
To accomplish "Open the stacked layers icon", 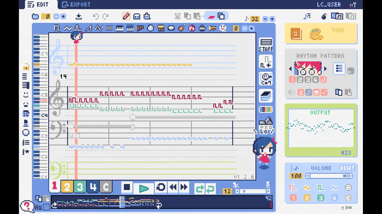I will click(x=266, y=96).
